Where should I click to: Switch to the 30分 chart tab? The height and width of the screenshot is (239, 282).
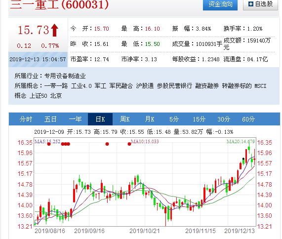point(224,119)
